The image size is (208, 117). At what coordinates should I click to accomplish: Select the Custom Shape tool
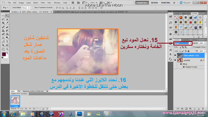coord(7,45)
